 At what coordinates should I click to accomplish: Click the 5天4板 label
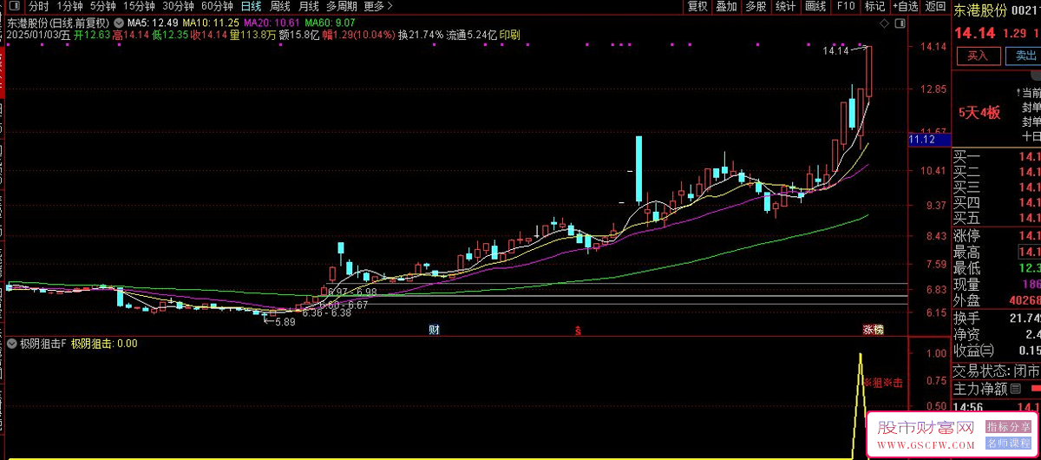click(979, 112)
